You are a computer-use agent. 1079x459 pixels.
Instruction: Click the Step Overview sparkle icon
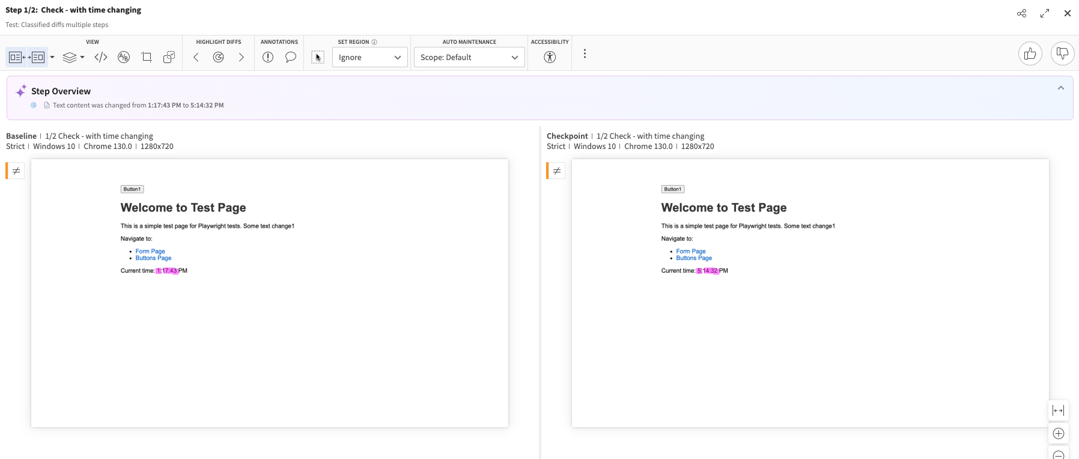pyautogui.click(x=21, y=91)
